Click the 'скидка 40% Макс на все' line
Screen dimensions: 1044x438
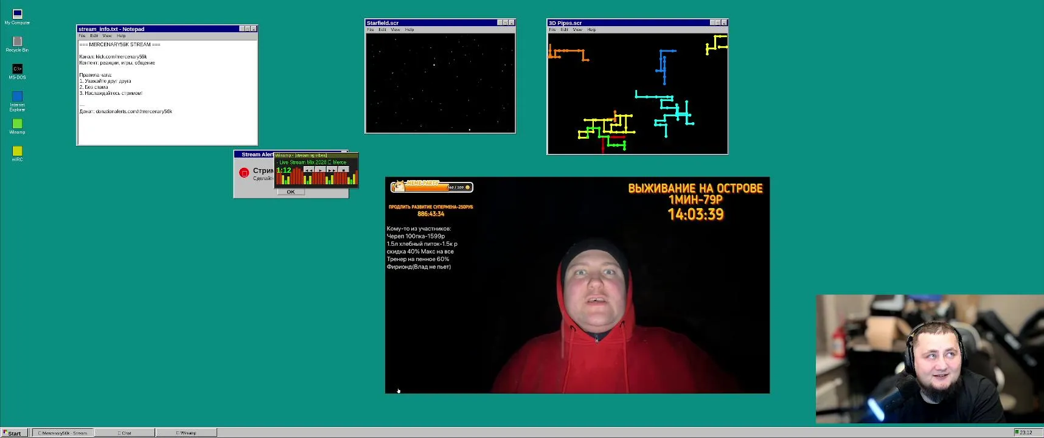420,251
